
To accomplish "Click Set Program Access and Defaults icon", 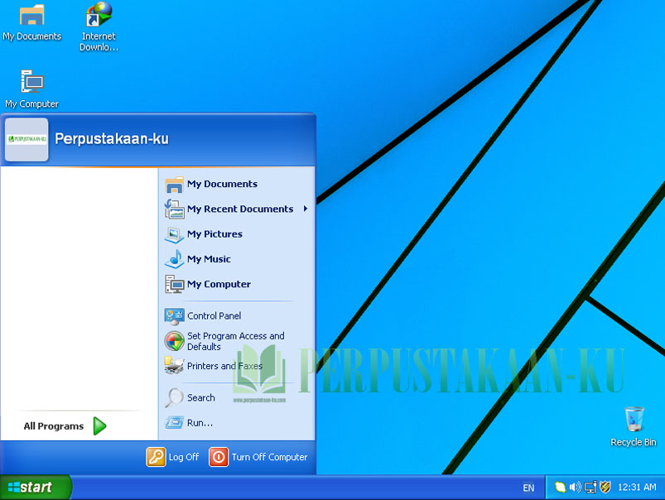I will [174, 341].
